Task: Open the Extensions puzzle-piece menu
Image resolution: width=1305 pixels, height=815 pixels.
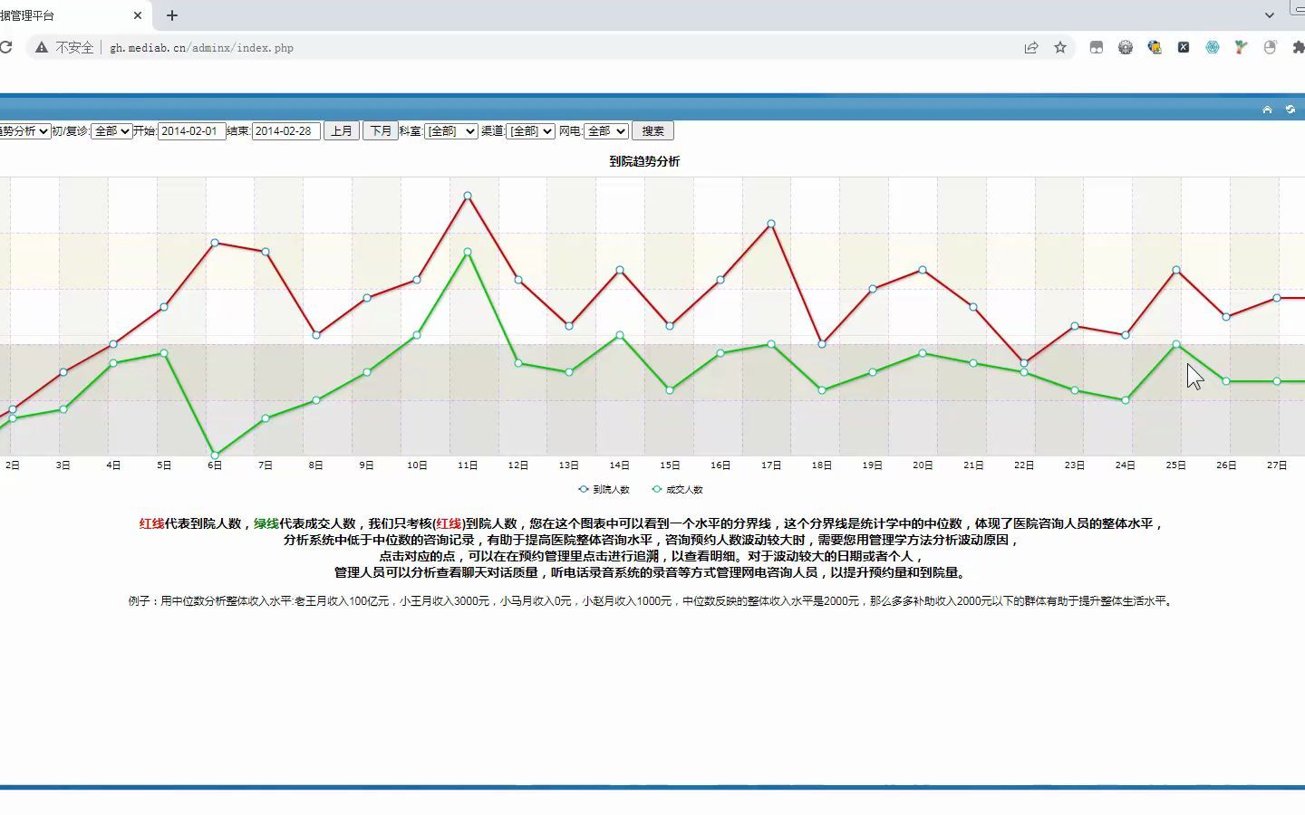Action: 1299,48
